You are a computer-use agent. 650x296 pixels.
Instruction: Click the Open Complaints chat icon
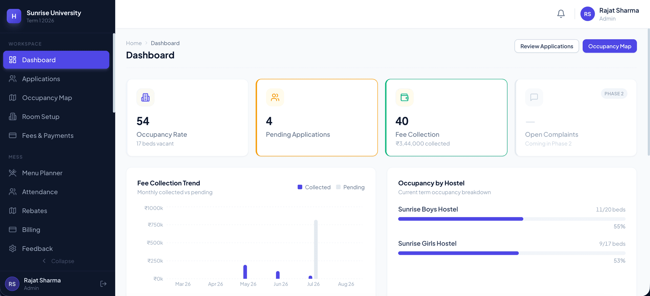534,98
